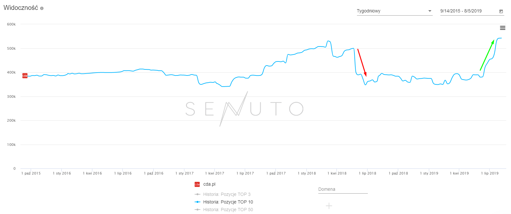The image size is (511, 214).
Task: Click the cda.pl legend favicon
Action: (197, 184)
